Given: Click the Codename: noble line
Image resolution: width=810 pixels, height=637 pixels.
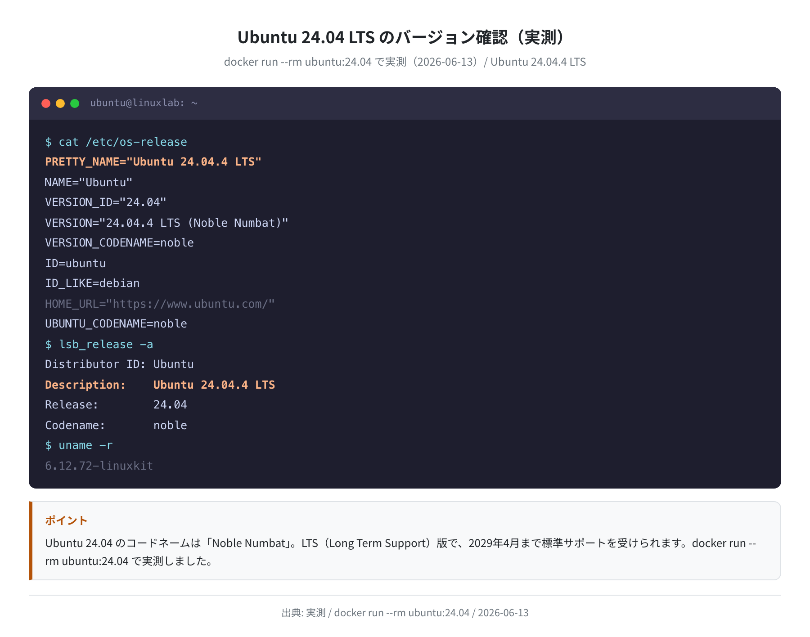Looking at the screenshot, I should 116,426.
